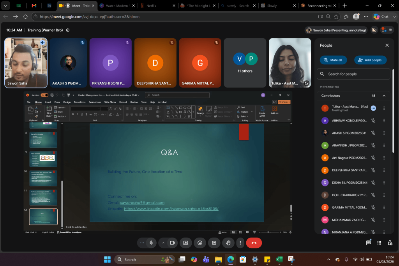Click the Mute all button
Viewport: 399px width, 266px height.
333,60
